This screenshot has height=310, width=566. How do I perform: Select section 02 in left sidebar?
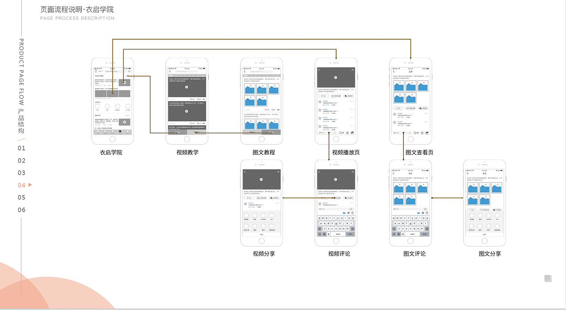point(22,161)
